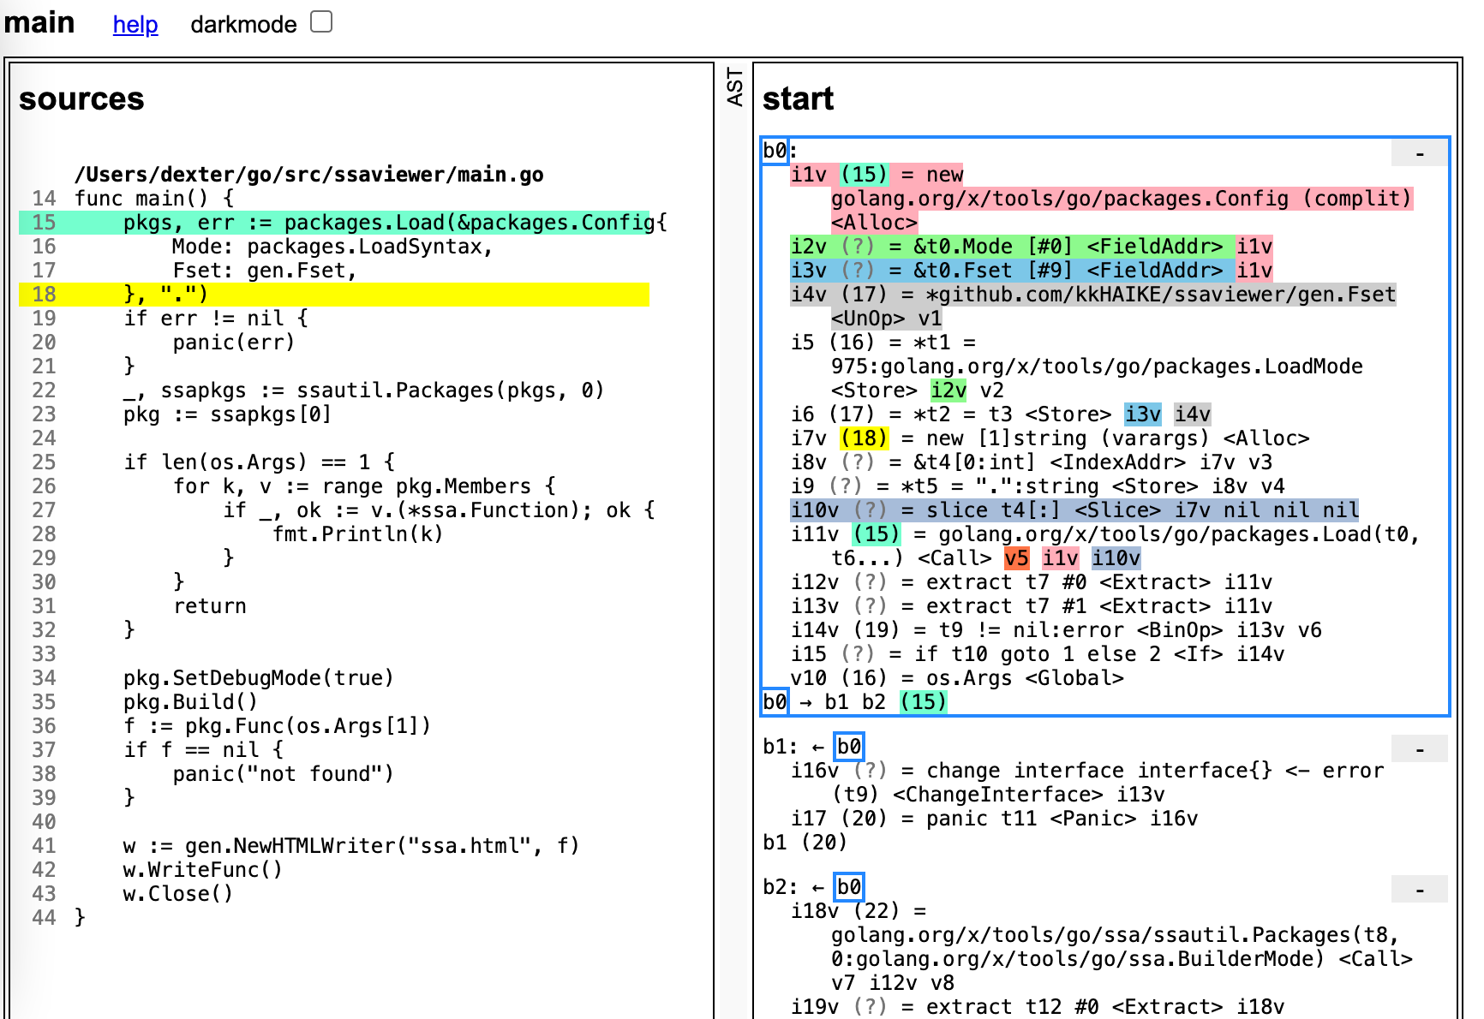Click the main.go file path heading
Screen dimensions: 1484x1019
pos(308,175)
